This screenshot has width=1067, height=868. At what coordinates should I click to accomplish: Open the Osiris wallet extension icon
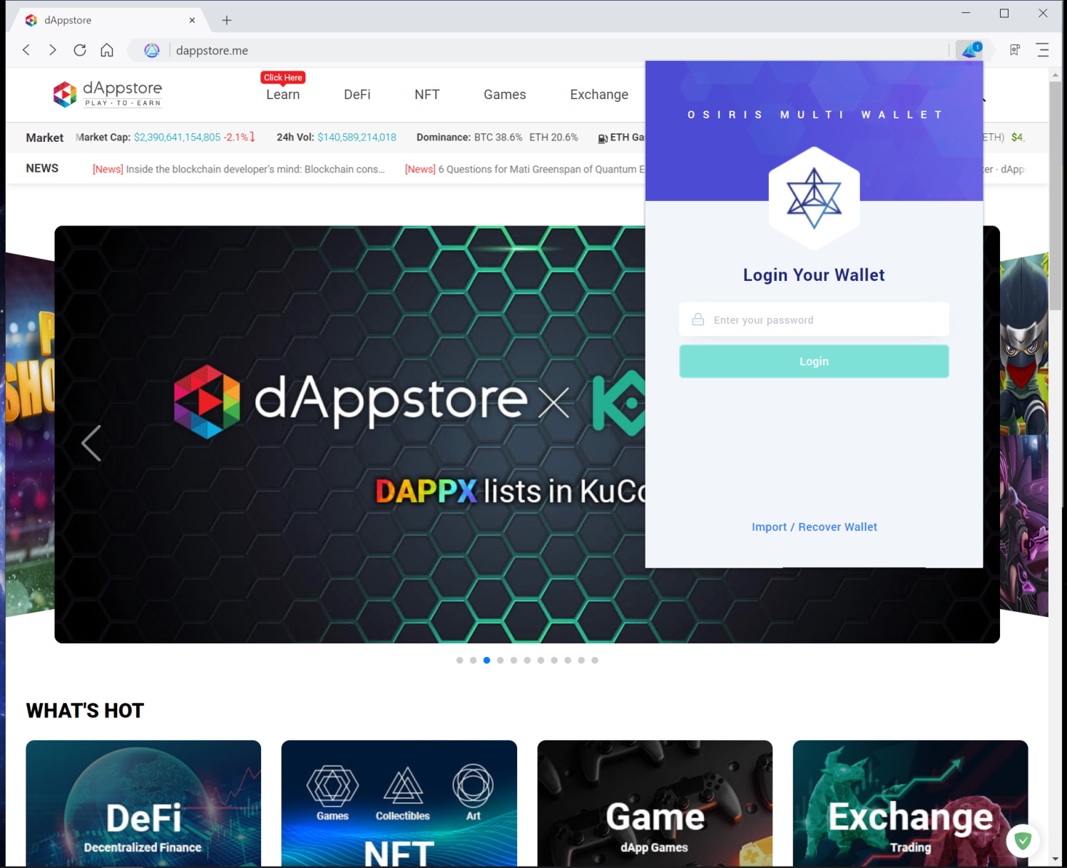[971, 50]
